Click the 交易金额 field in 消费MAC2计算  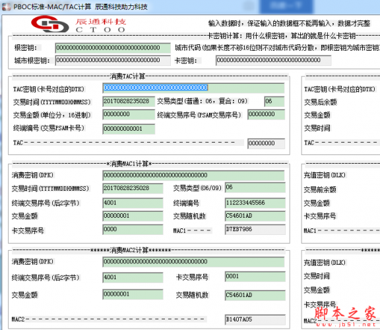coord(133,294)
